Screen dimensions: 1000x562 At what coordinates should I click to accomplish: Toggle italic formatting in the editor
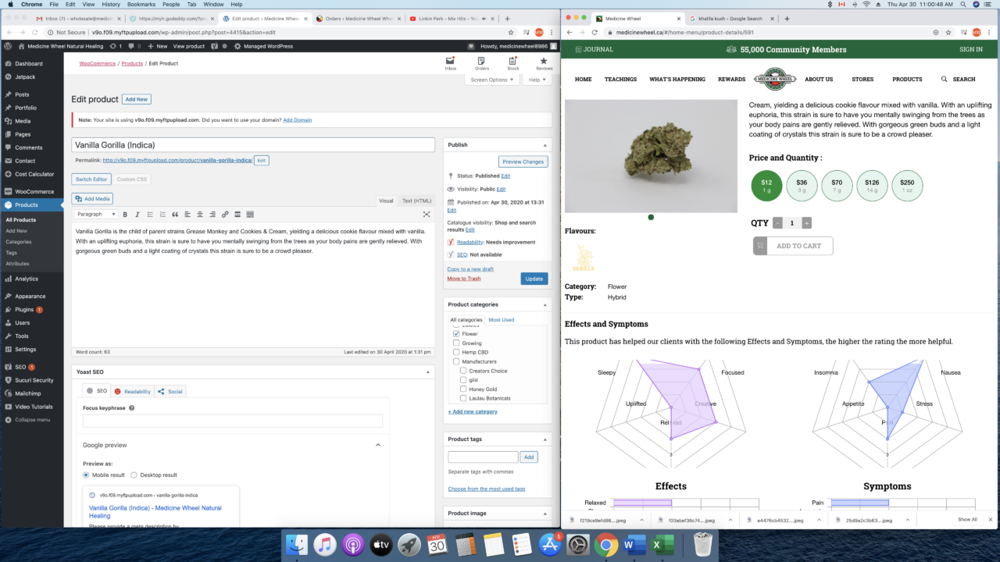tap(137, 214)
